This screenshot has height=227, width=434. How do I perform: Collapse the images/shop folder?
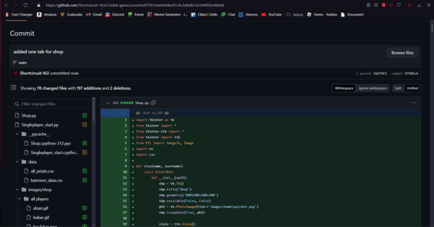tap(17, 190)
